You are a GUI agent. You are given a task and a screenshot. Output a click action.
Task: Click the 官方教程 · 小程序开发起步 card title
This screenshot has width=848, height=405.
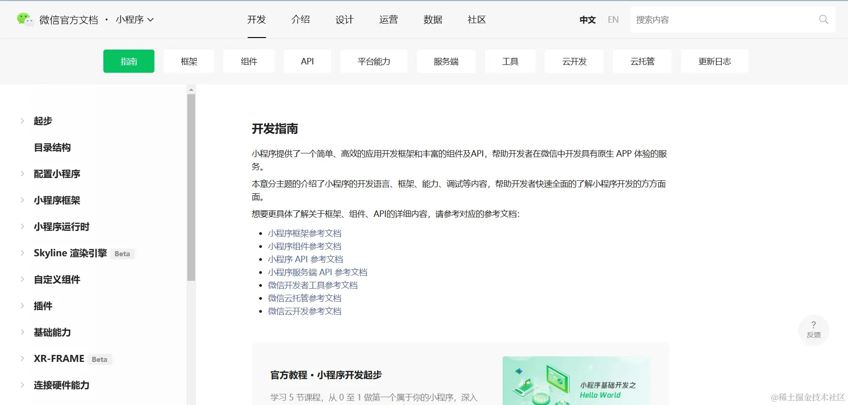pyautogui.click(x=326, y=375)
